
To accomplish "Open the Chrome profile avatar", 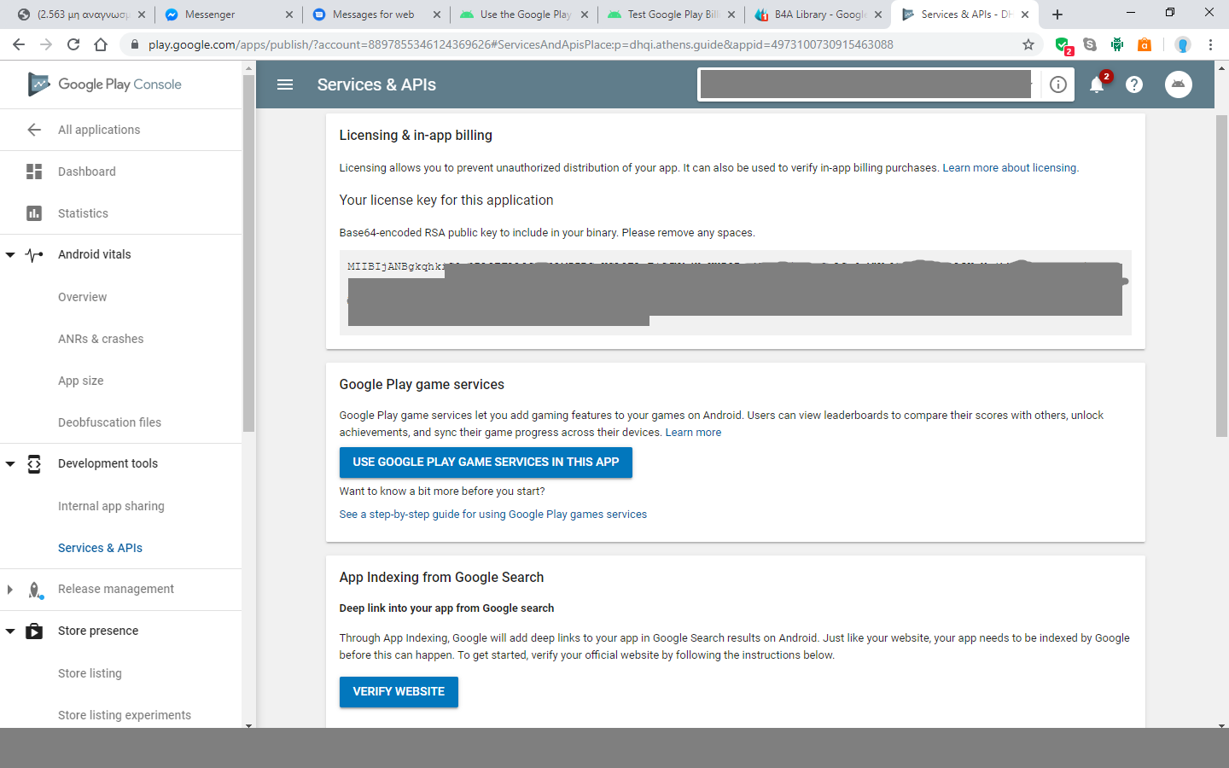I will click(x=1182, y=44).
